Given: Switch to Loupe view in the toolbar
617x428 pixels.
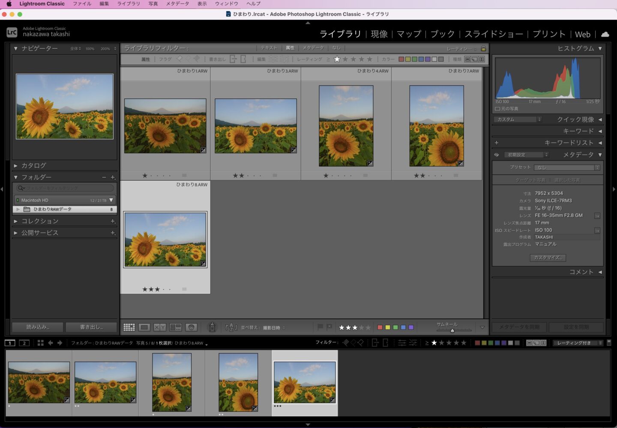Looking at the screenshot, I should tap(144, 327).
